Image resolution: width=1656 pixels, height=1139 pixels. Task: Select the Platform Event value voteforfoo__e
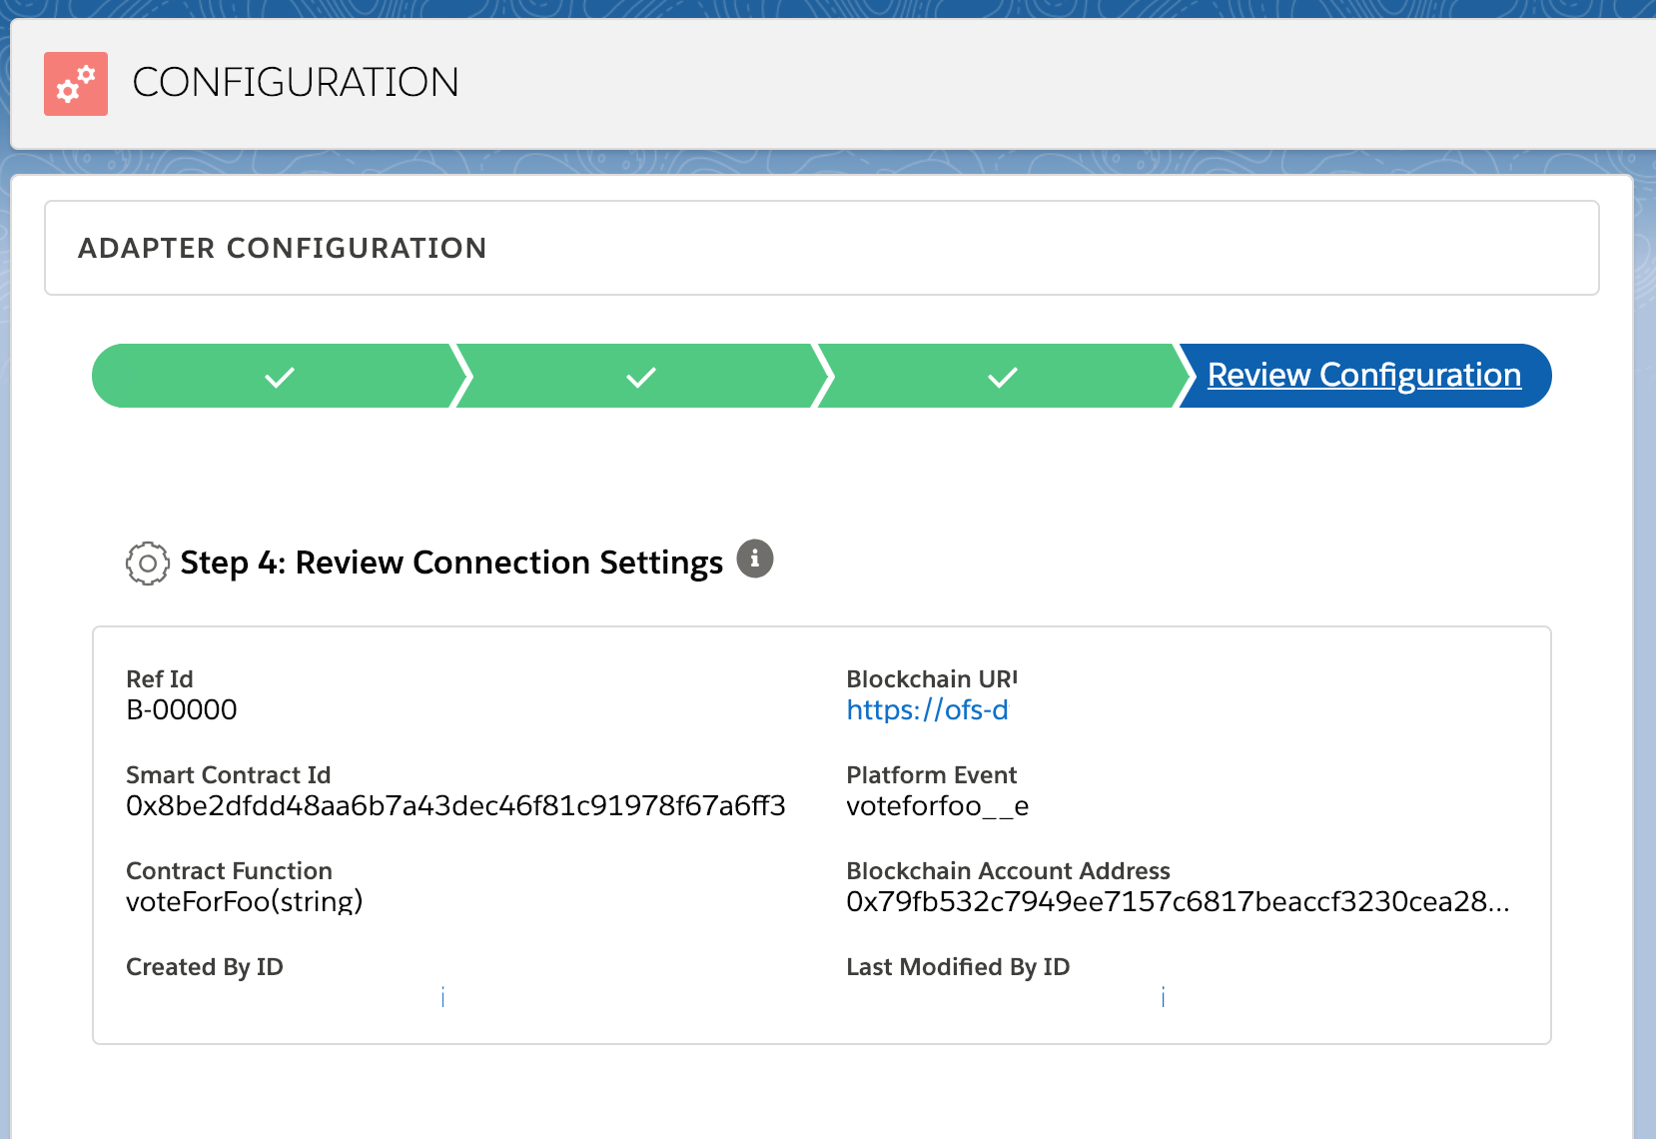937,806
